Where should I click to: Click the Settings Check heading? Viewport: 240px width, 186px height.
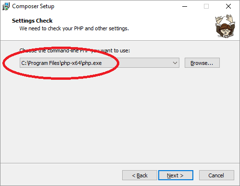(32, 21)
